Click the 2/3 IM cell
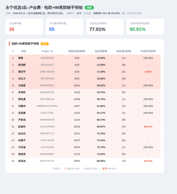 click(124, 126)
